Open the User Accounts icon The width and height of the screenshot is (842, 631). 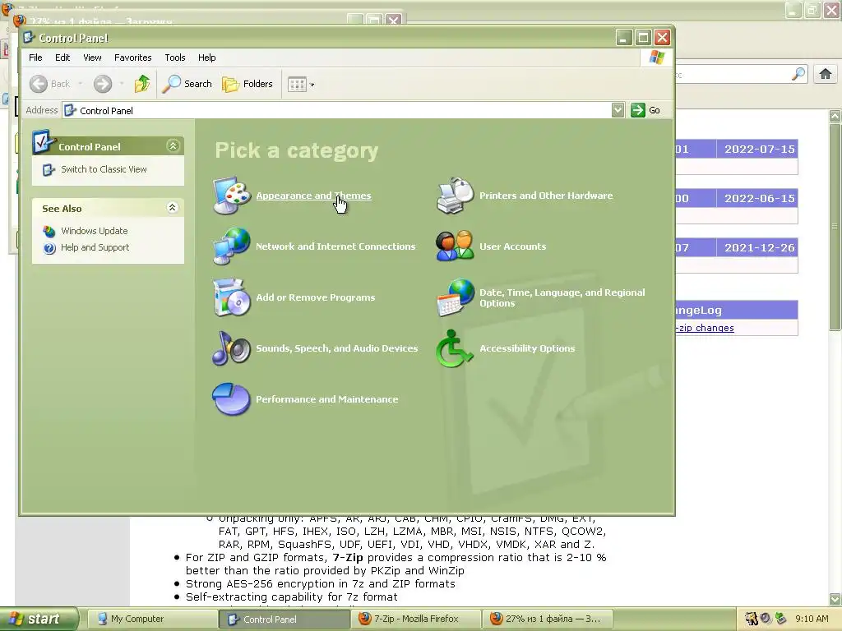(x=455, y=246)
